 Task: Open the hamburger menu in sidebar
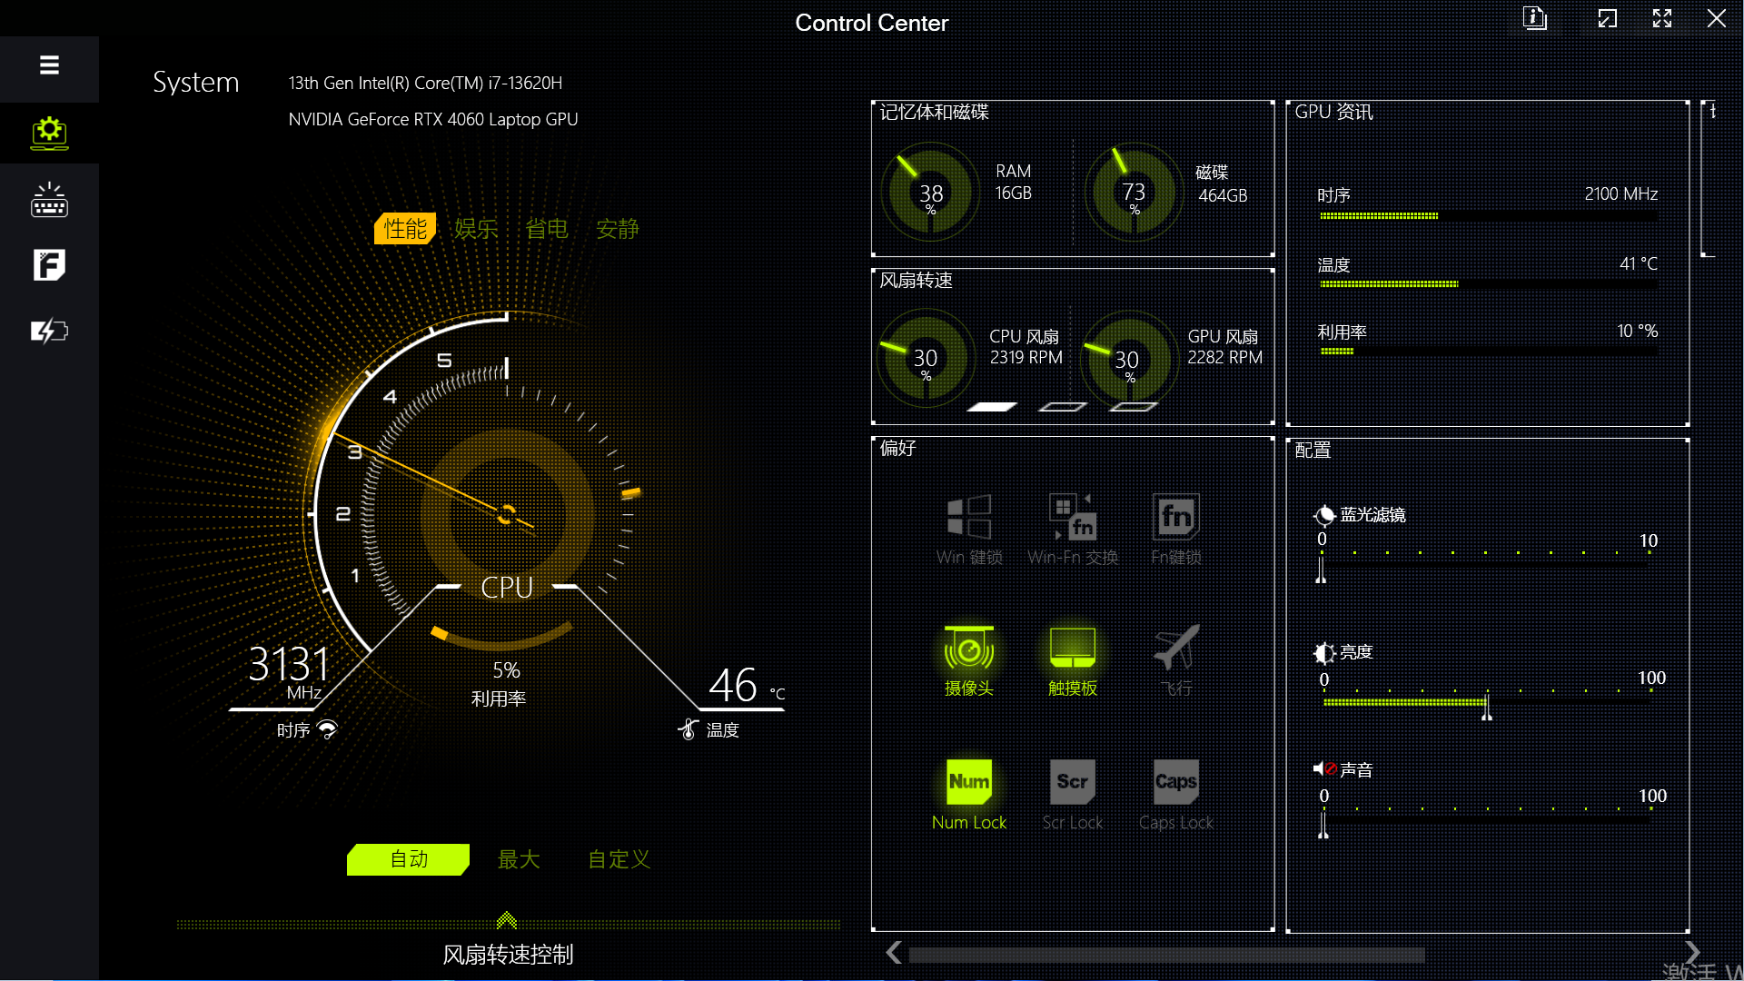(x=49, y=65)
